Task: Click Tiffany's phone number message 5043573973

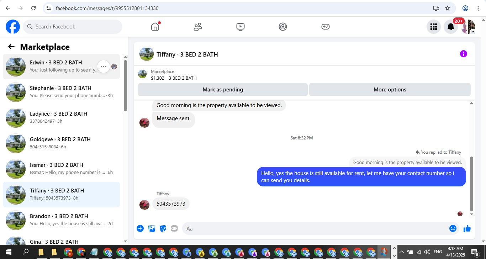Action: point(171,204)
